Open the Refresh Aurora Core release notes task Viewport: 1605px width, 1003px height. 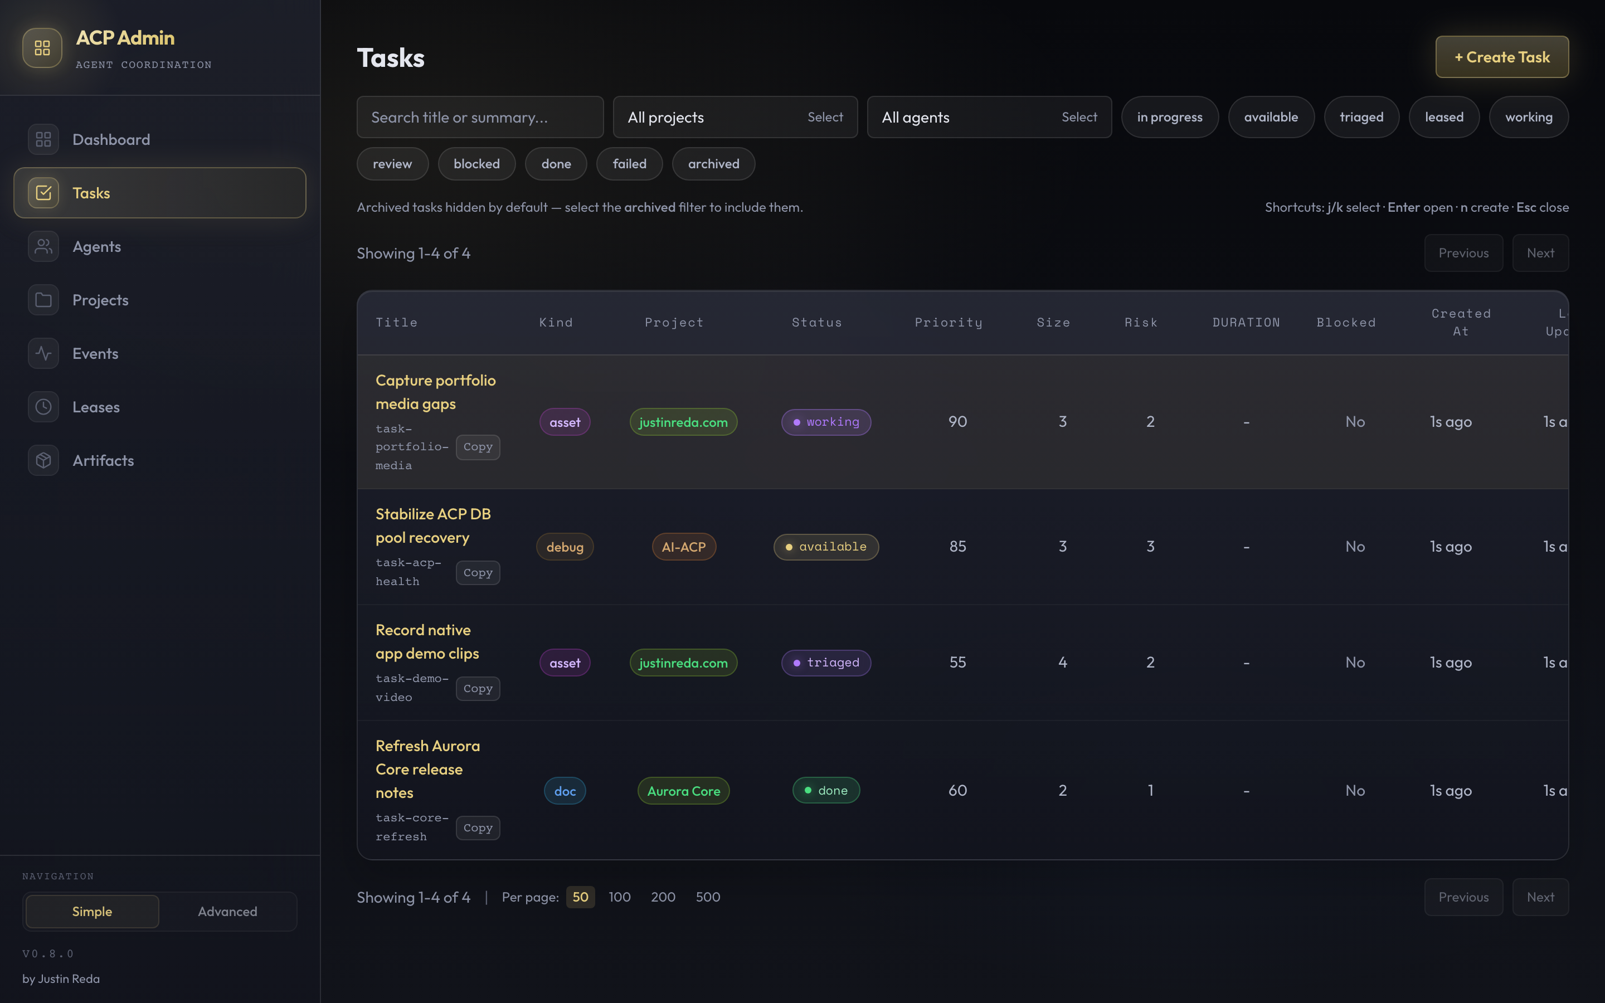(428, 769)
